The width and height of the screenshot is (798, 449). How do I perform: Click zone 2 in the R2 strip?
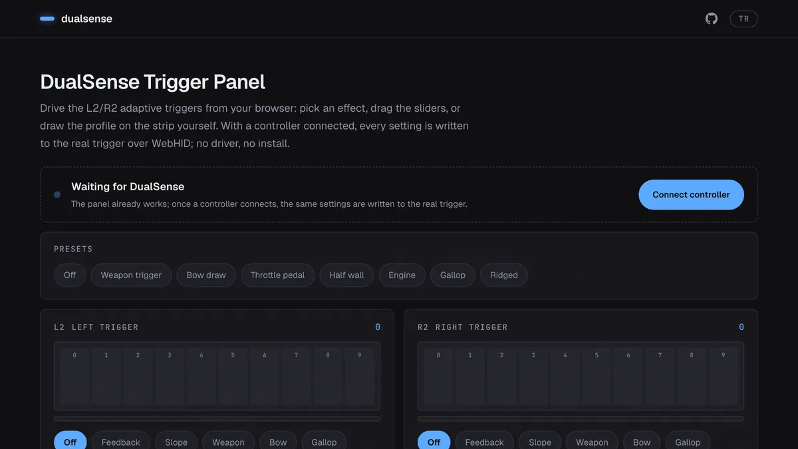click(x=501, y=376)
